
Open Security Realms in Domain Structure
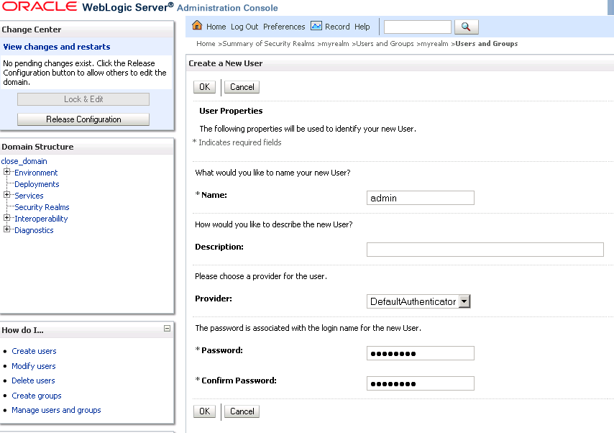click(x=42, y=207)
